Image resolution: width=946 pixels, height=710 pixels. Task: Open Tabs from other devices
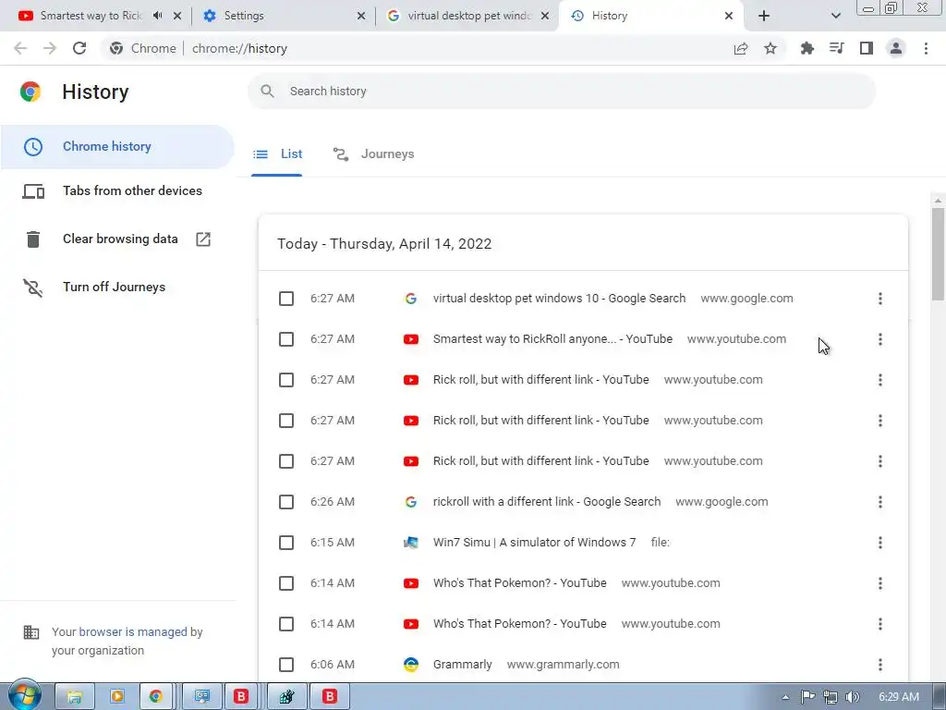coord(132,190)
